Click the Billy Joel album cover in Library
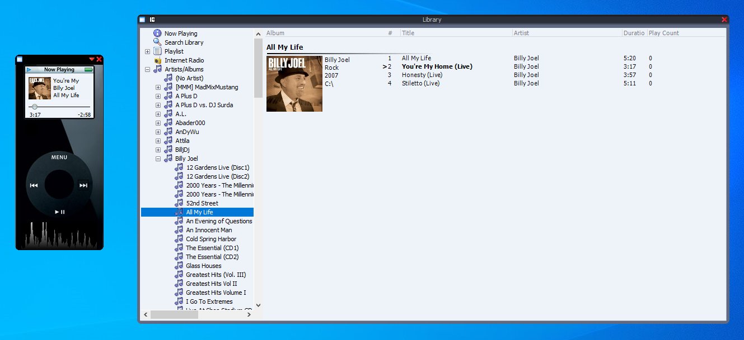The image size is (744, 340). 294,84
